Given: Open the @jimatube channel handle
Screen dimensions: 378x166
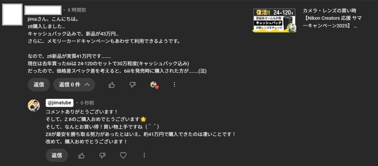Looking at the screenshot, I should coord(59,103).
